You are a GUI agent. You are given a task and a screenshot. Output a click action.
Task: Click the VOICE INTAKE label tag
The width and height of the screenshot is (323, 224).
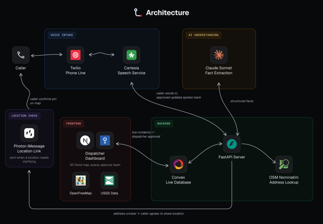click(62, 35)
